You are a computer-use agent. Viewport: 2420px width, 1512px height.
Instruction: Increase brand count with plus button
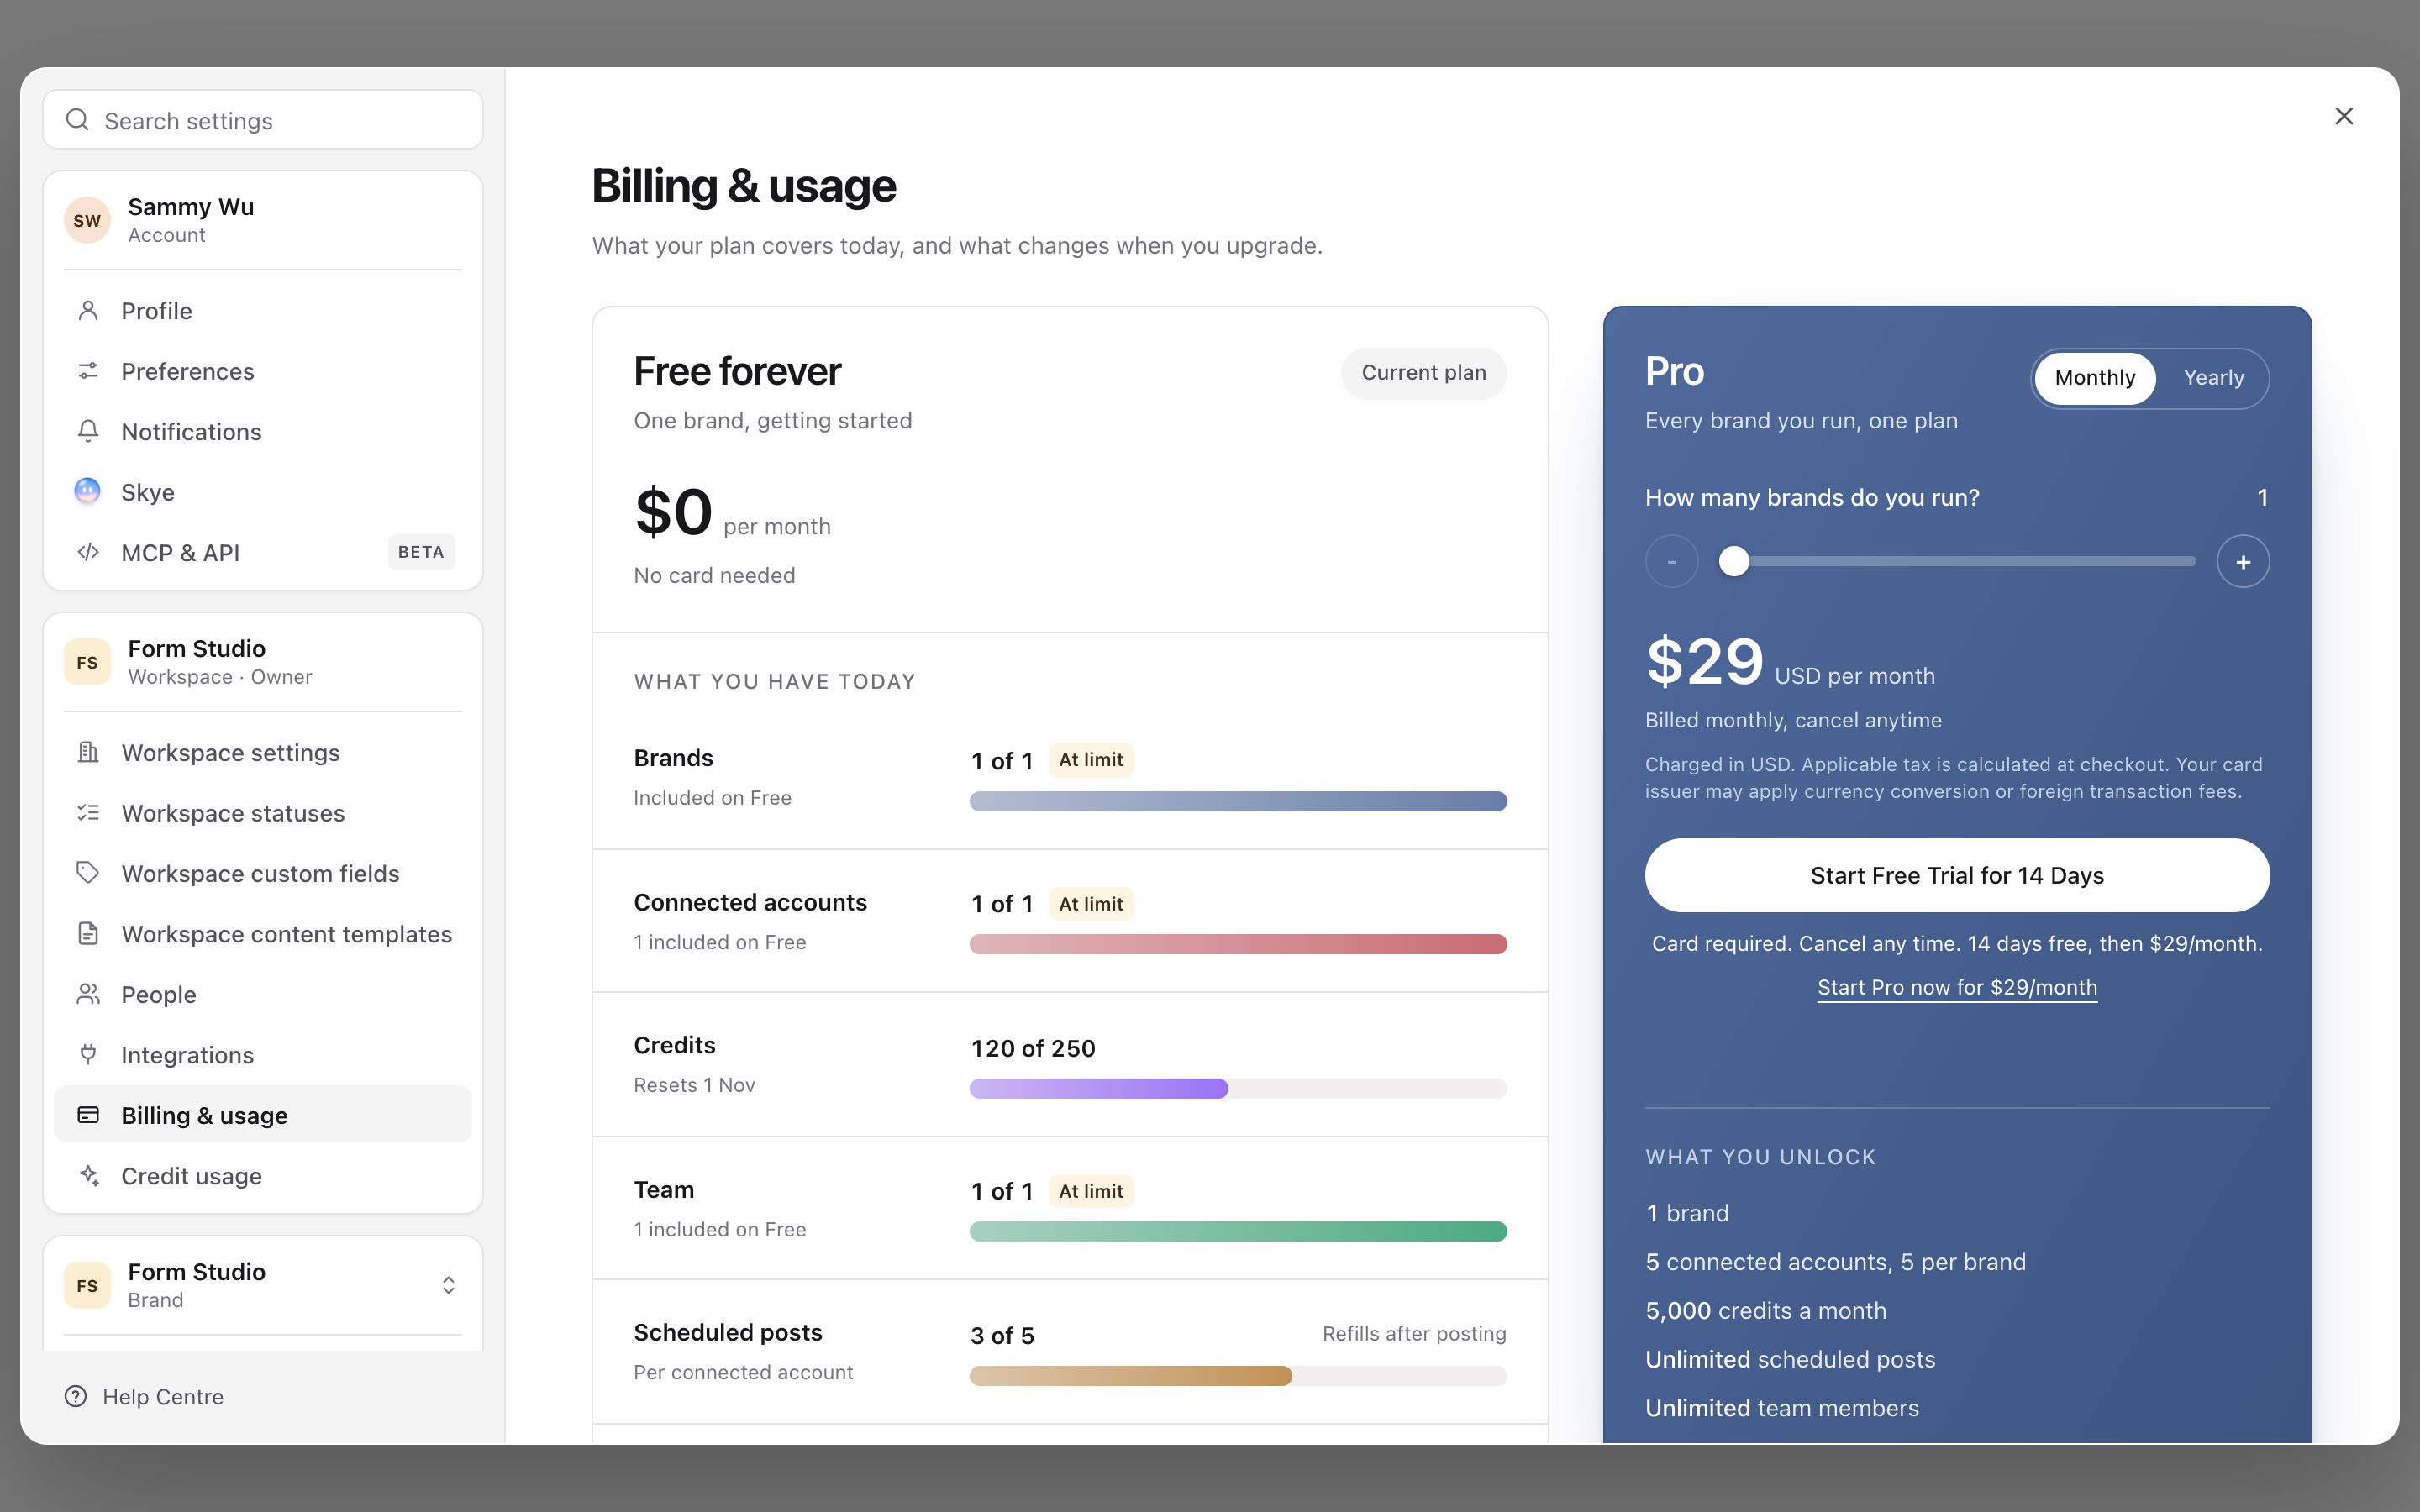2243,561
